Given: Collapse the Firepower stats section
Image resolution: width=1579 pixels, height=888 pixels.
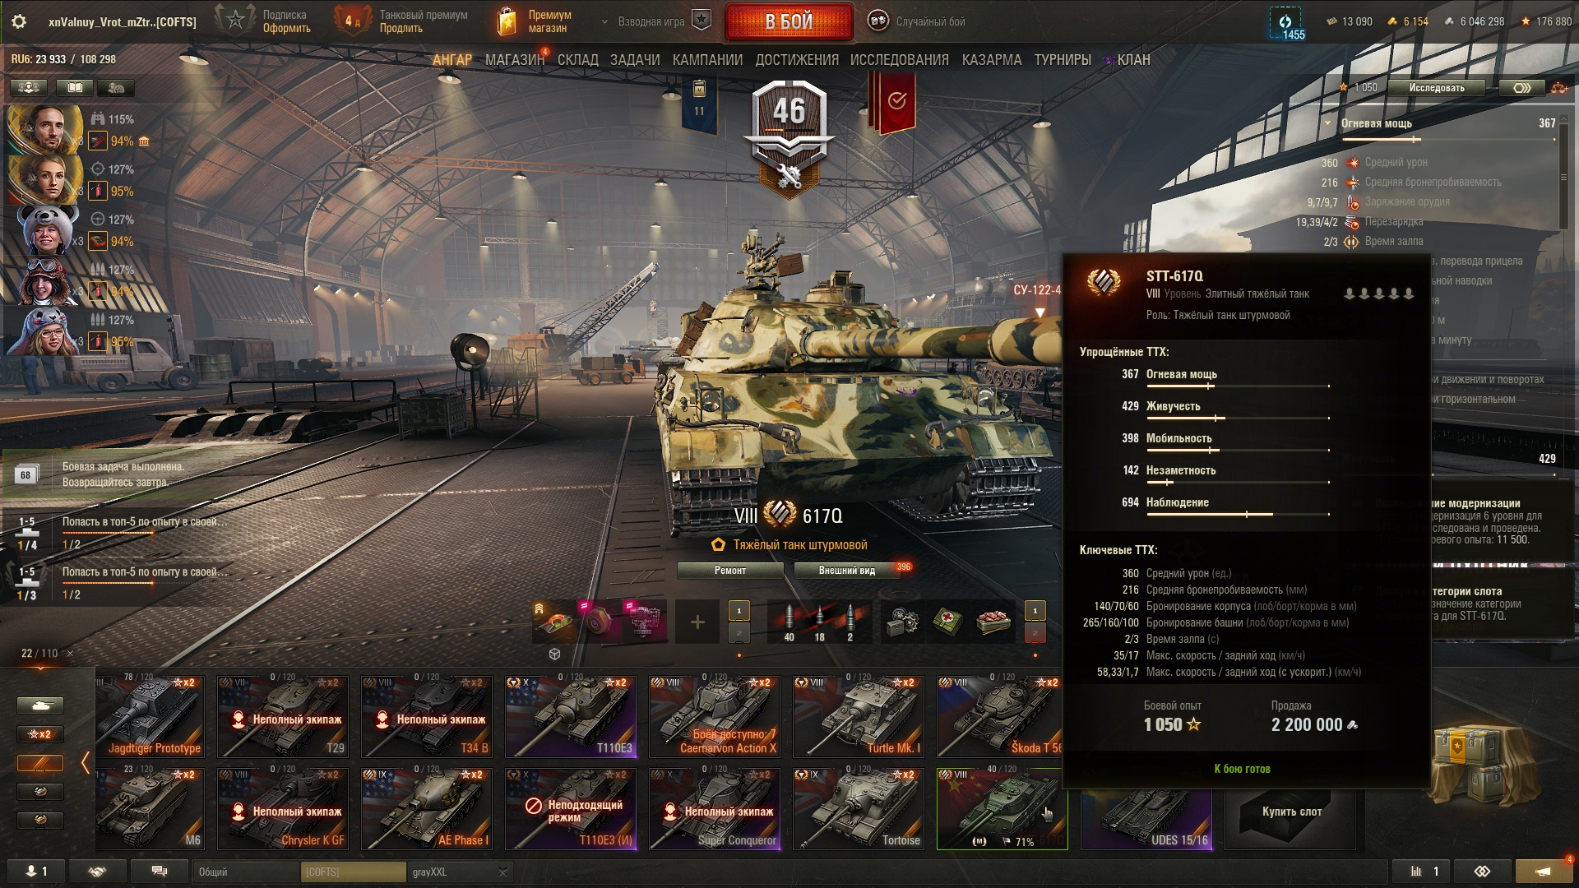Looking at the screenshot, I should point(1327,123).
